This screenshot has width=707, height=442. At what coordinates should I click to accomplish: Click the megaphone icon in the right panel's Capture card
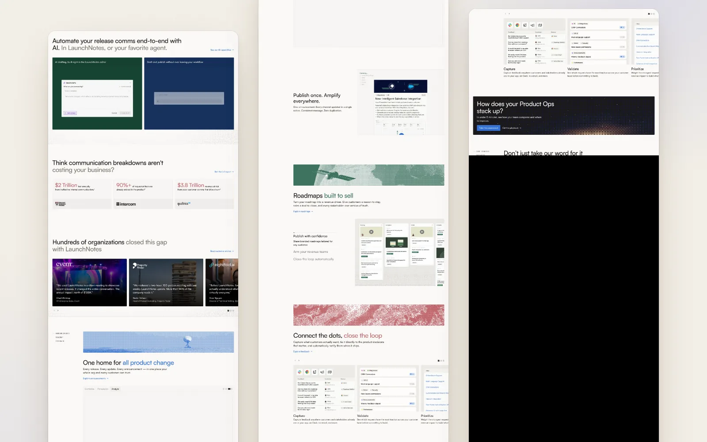532,25
